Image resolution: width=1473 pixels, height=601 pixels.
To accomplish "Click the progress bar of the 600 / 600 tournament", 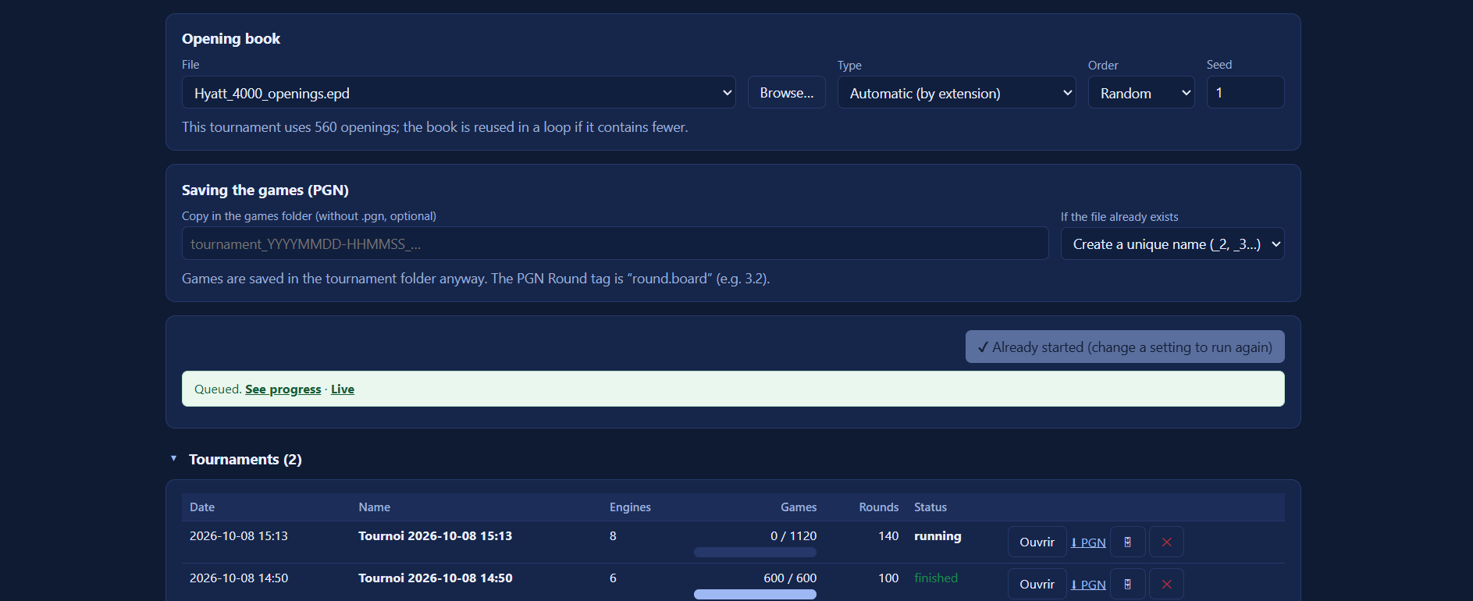I will [x=755, y=594].
